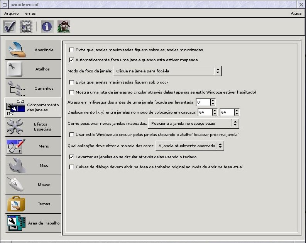This screenshot has height=243, width=306.
Task: Open the colormap application dropdown
Action: tap(190, 146)
